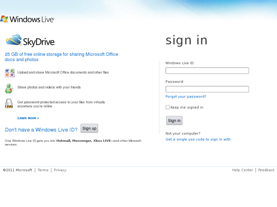Open the Feedback footer link
Viewport: 277px width, 207px height.
pos(266,170)
